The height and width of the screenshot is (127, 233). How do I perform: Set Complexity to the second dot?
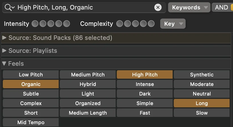click(x=128, y=24)
